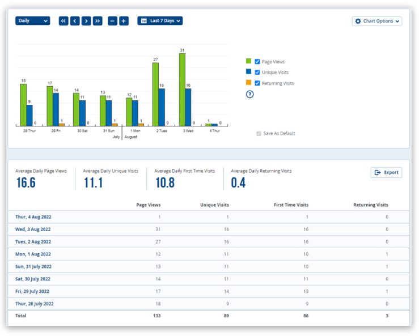
Task: Uncheck the Page Views checkbox
Action: (x=257, y=62)
